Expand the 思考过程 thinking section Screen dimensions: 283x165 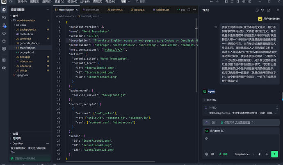point(210,100)
